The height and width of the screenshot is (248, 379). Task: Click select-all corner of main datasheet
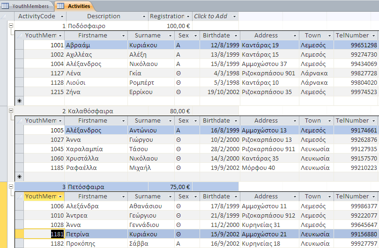click(4, 16)
